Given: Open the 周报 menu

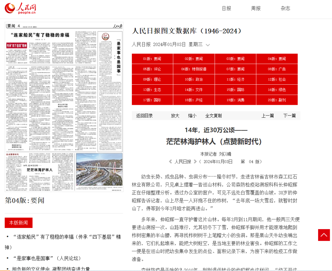Looking at the screenshot, I should [x=256, y=8].
